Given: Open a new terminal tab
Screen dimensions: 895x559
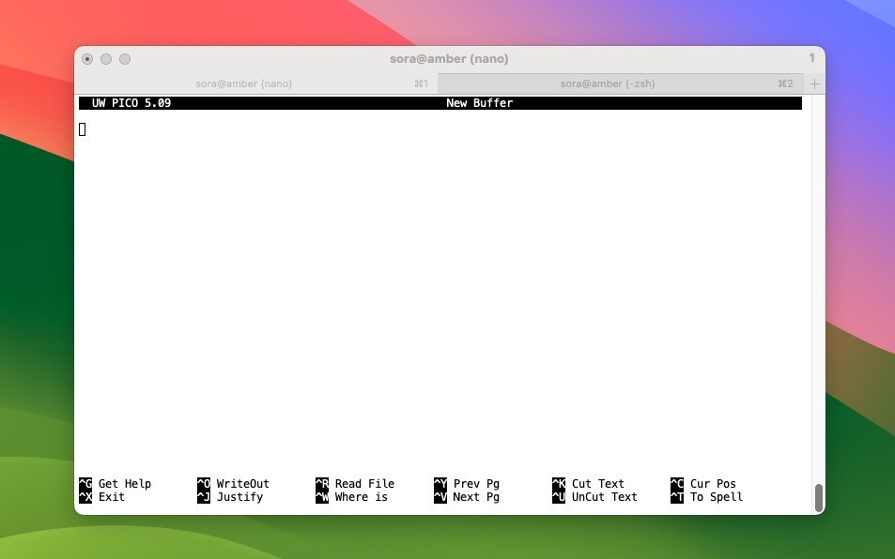Looking at the screenshot, I should click(813, 83).
